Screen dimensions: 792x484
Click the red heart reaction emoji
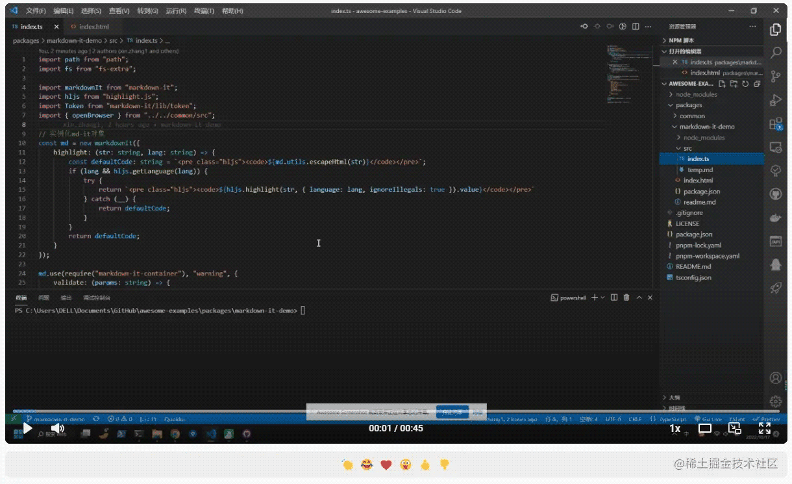click(x=386, y=465)
